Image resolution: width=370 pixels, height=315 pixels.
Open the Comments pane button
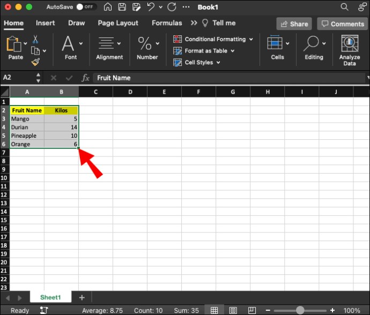(342, 24)
